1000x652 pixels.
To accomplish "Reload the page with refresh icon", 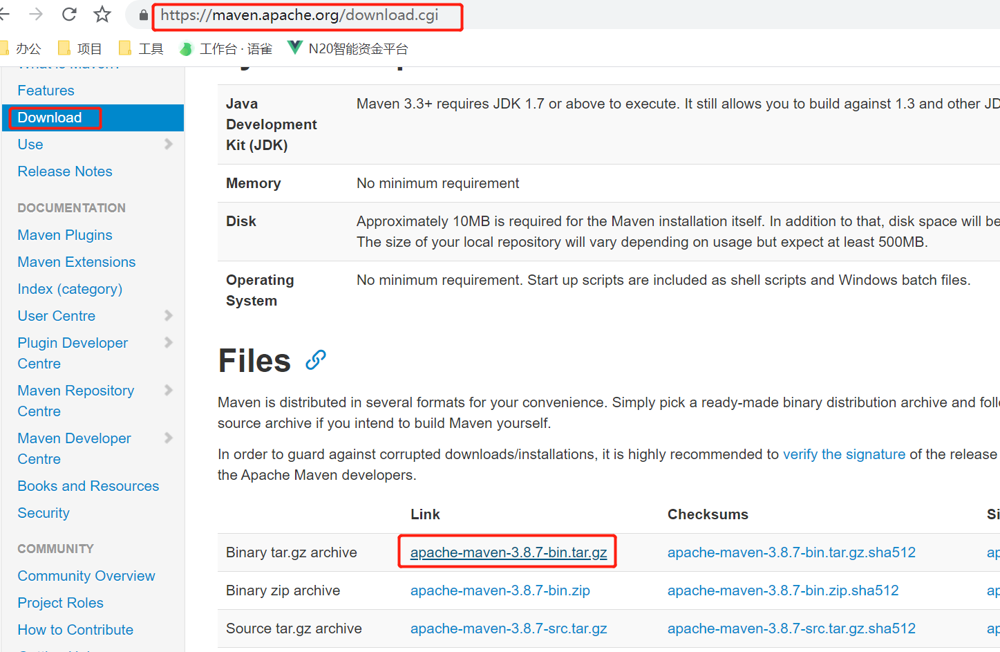I will coord(69,15).
